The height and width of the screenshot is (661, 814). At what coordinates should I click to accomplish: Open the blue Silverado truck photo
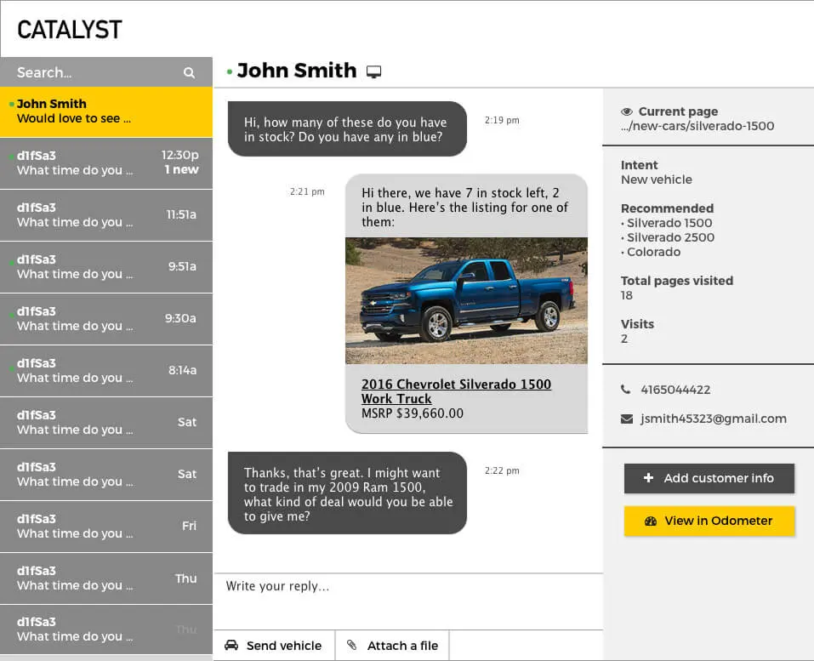pos(466,300)
